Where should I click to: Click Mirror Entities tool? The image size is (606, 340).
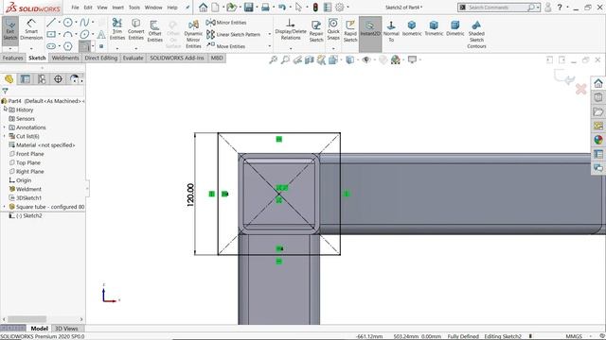click(226, 23)
